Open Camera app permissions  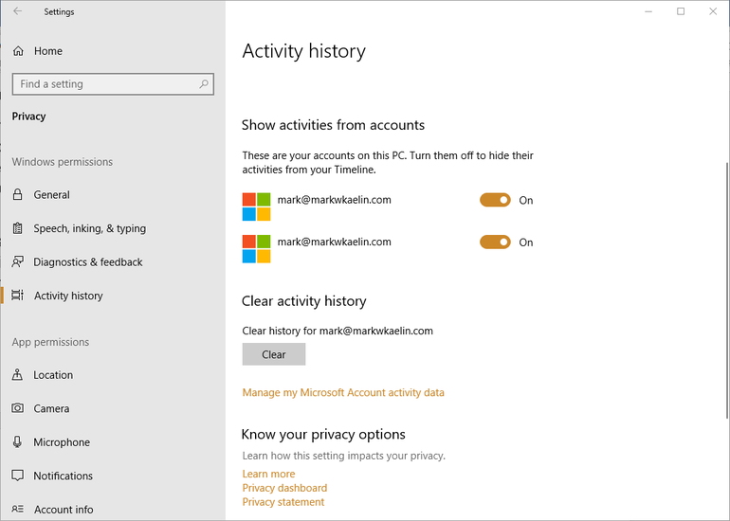pyautogui.click(x=51, y=408)
